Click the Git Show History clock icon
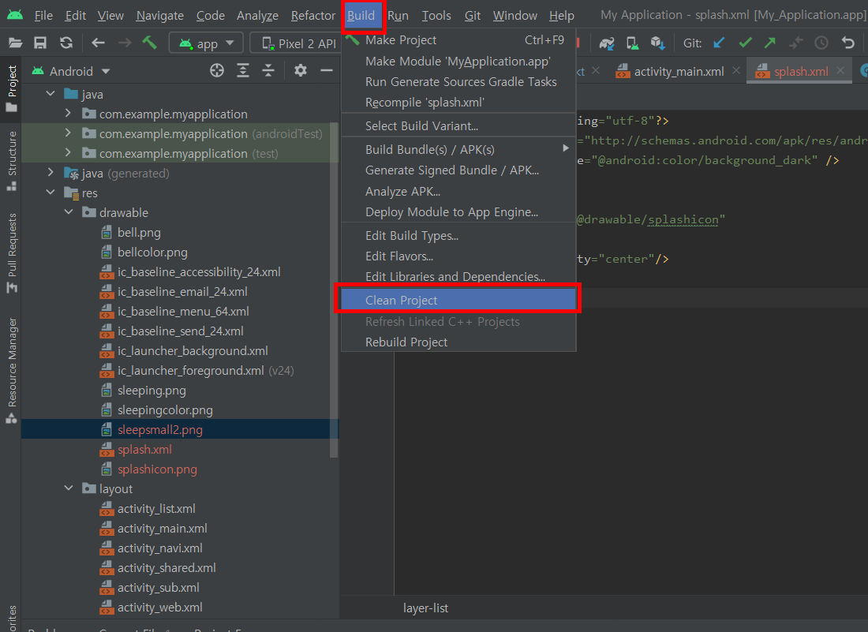The width and height of the screenshot is (868, 632). [x=821, y=43]
